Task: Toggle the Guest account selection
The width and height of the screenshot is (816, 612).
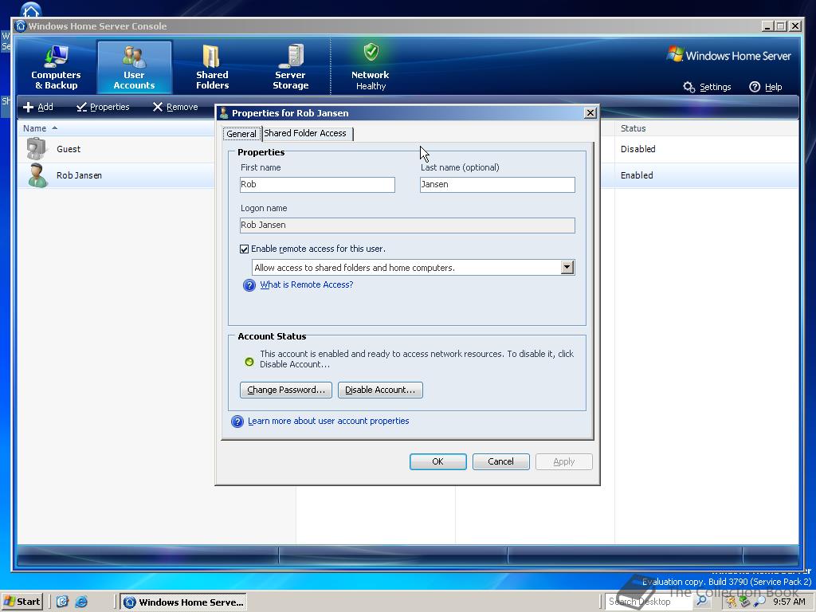Action: [69, 149]
